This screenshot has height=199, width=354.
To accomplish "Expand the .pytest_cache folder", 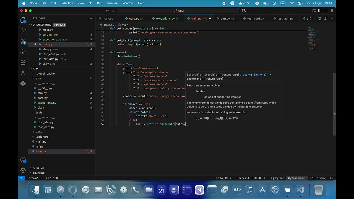I will click(45, 74).
